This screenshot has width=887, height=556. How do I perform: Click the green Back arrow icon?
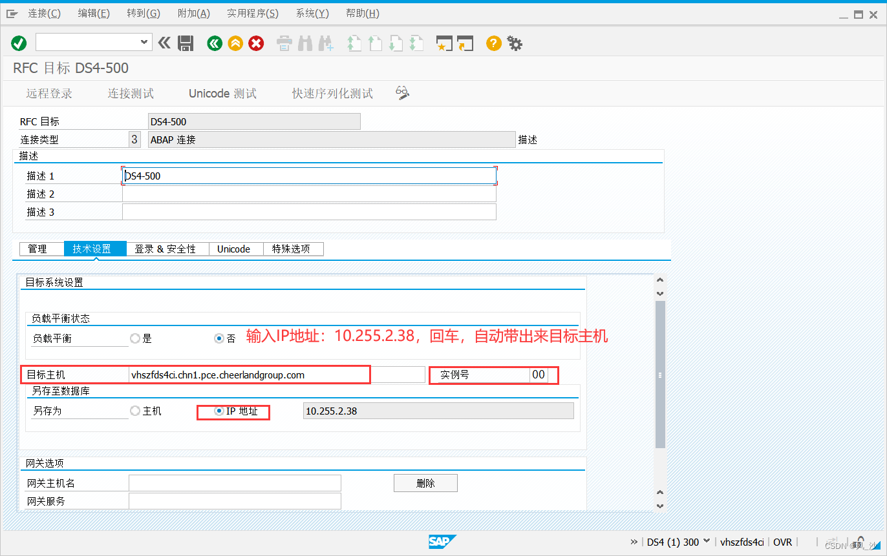click(x=215, y=43)
